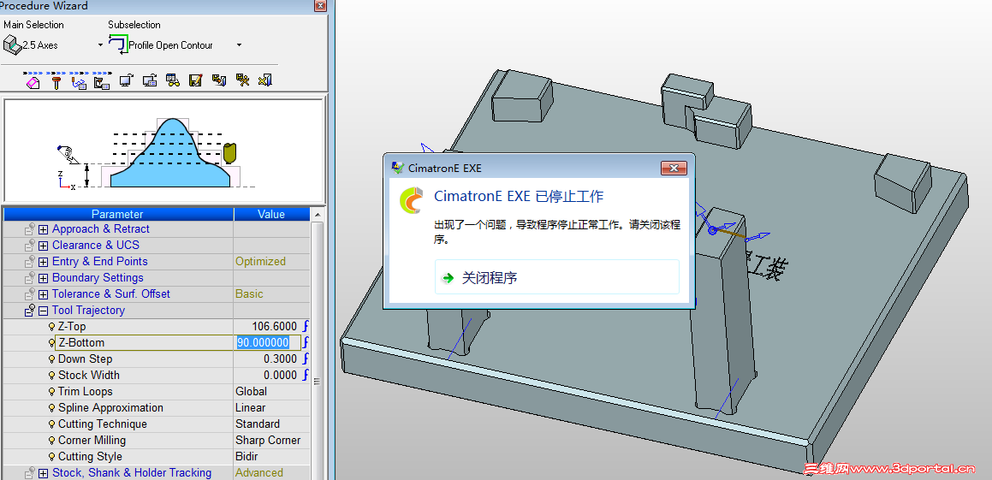Click the Z-level parameter preview diagram

click(163, 151)
